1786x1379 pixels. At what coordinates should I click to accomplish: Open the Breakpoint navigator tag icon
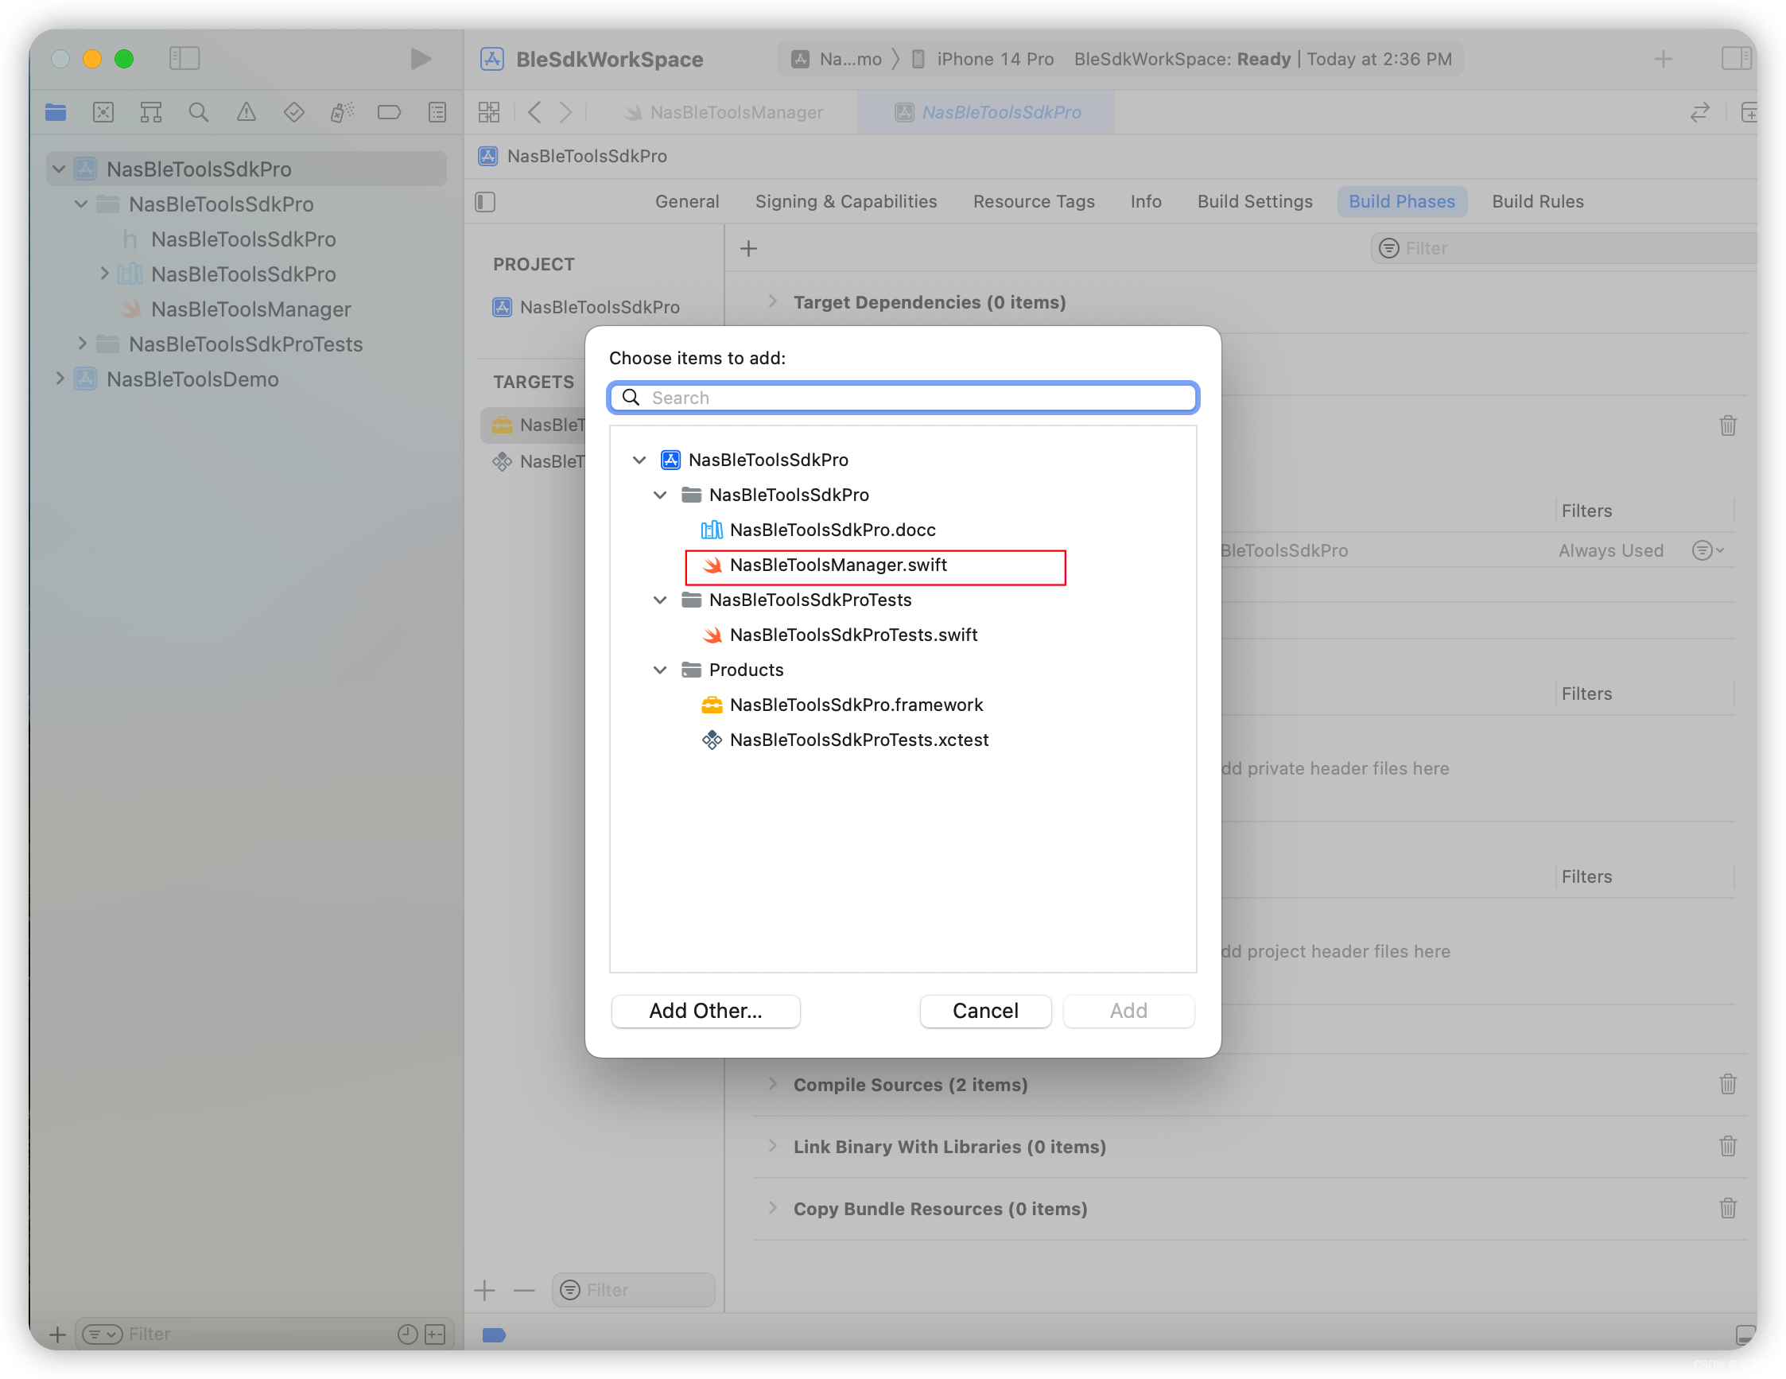(x=390, y=112)
